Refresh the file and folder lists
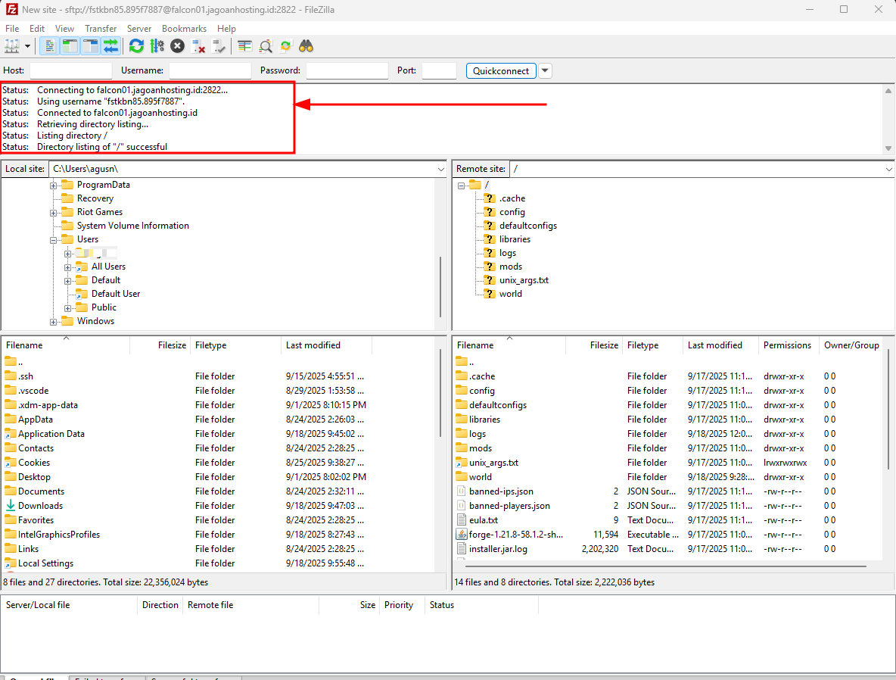The height and width of the screenshot is (680, 896). (x=136, y=46)
